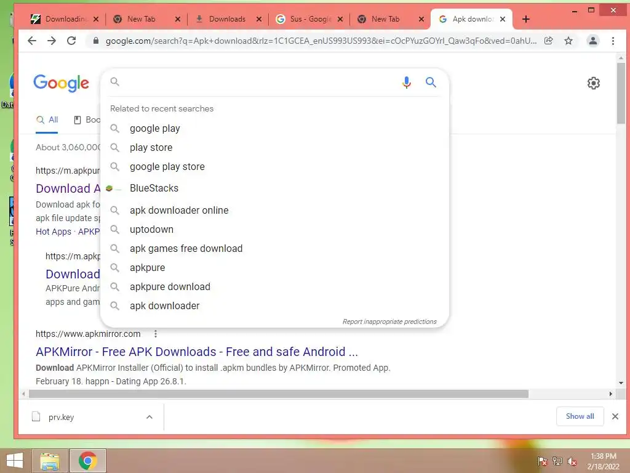
Task: Go to the Google logo homepage
Action: [61, 83]
